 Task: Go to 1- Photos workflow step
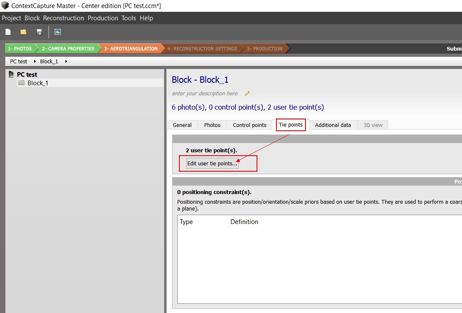[x=20, y=49]
